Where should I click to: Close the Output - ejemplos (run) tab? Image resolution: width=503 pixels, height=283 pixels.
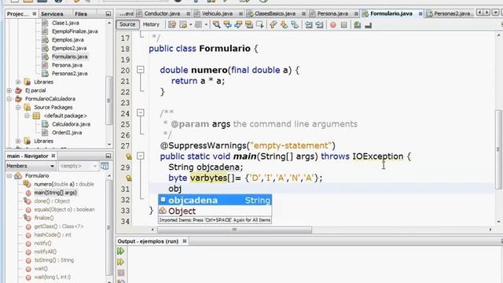click(x=185, y=241)
